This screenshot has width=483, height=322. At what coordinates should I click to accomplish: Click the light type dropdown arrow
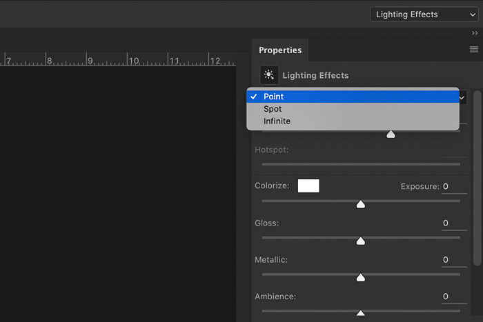coord(462,98)
